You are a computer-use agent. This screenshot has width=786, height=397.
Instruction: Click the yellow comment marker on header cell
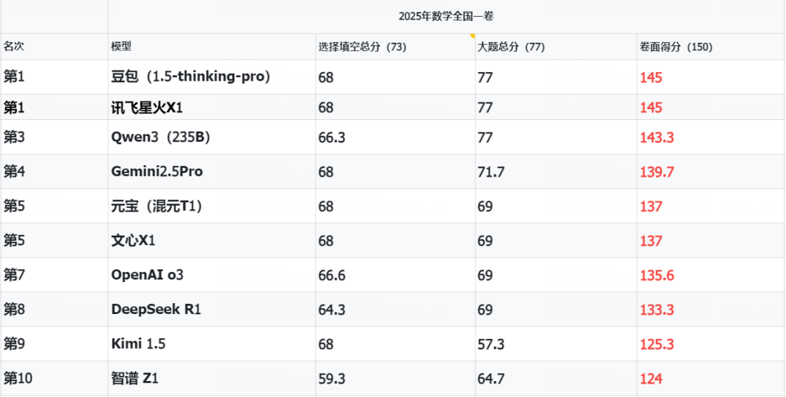[x=472, y=36]
